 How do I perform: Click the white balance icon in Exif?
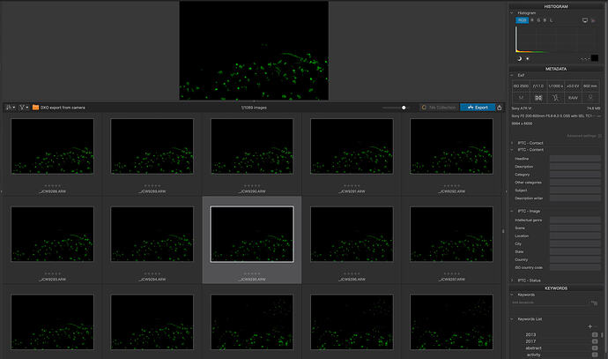click(556, 98)
